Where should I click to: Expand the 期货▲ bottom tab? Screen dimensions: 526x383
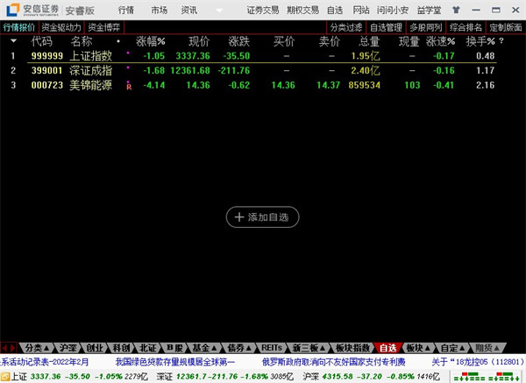point(487,348)
